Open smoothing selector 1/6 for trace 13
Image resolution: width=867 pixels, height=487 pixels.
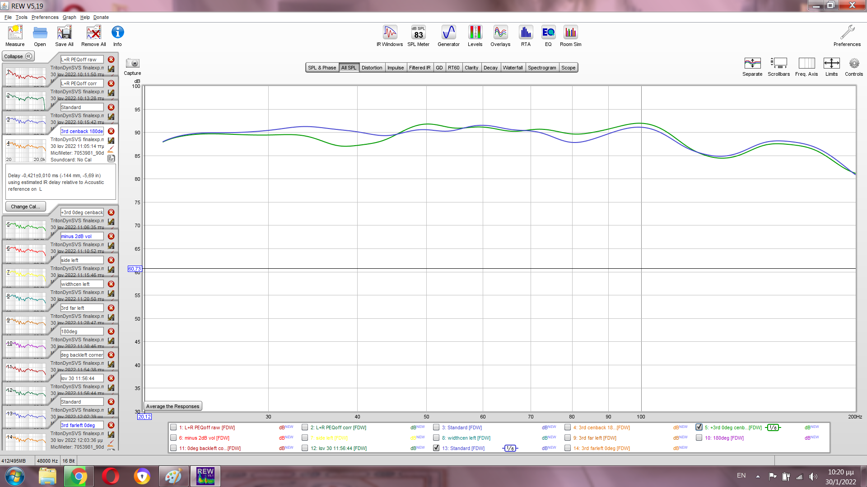coord(510,448)
